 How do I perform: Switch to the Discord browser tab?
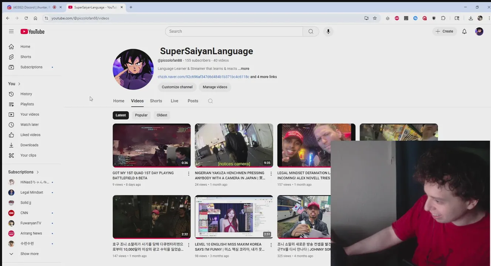click(x=34, y=7)
